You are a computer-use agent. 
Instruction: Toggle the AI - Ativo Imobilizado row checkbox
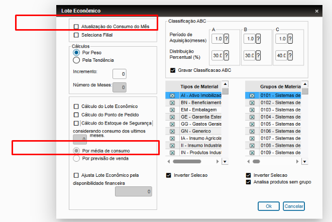coord(172,96)
